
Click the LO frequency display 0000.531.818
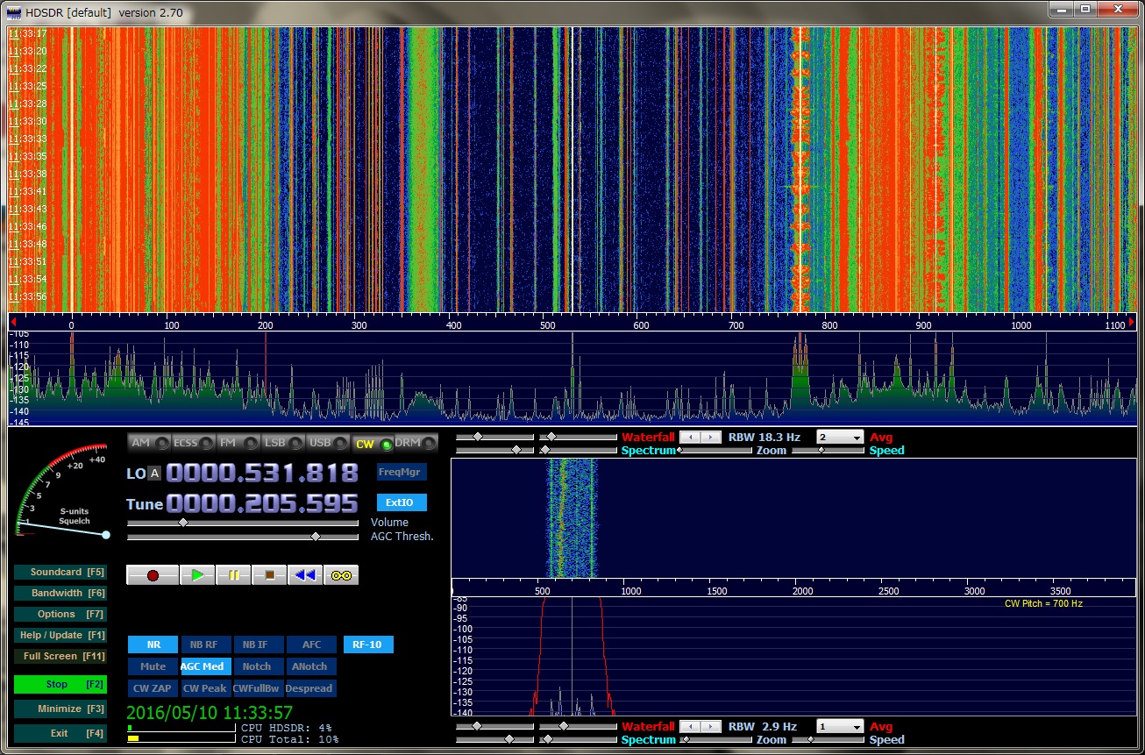(x=262, y=474)
